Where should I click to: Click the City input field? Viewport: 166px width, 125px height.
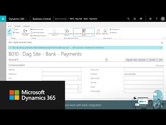click(60, 78)
